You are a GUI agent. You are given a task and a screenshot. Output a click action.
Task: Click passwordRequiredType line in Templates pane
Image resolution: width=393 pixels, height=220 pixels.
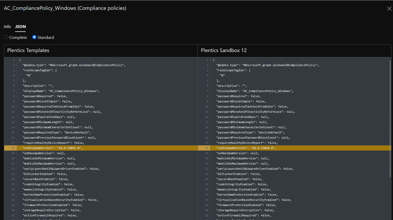click(x=57, y=132)
